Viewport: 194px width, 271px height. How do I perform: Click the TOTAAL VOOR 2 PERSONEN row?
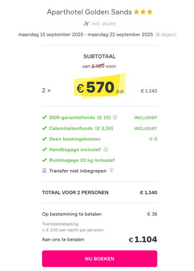coord(100,193)
